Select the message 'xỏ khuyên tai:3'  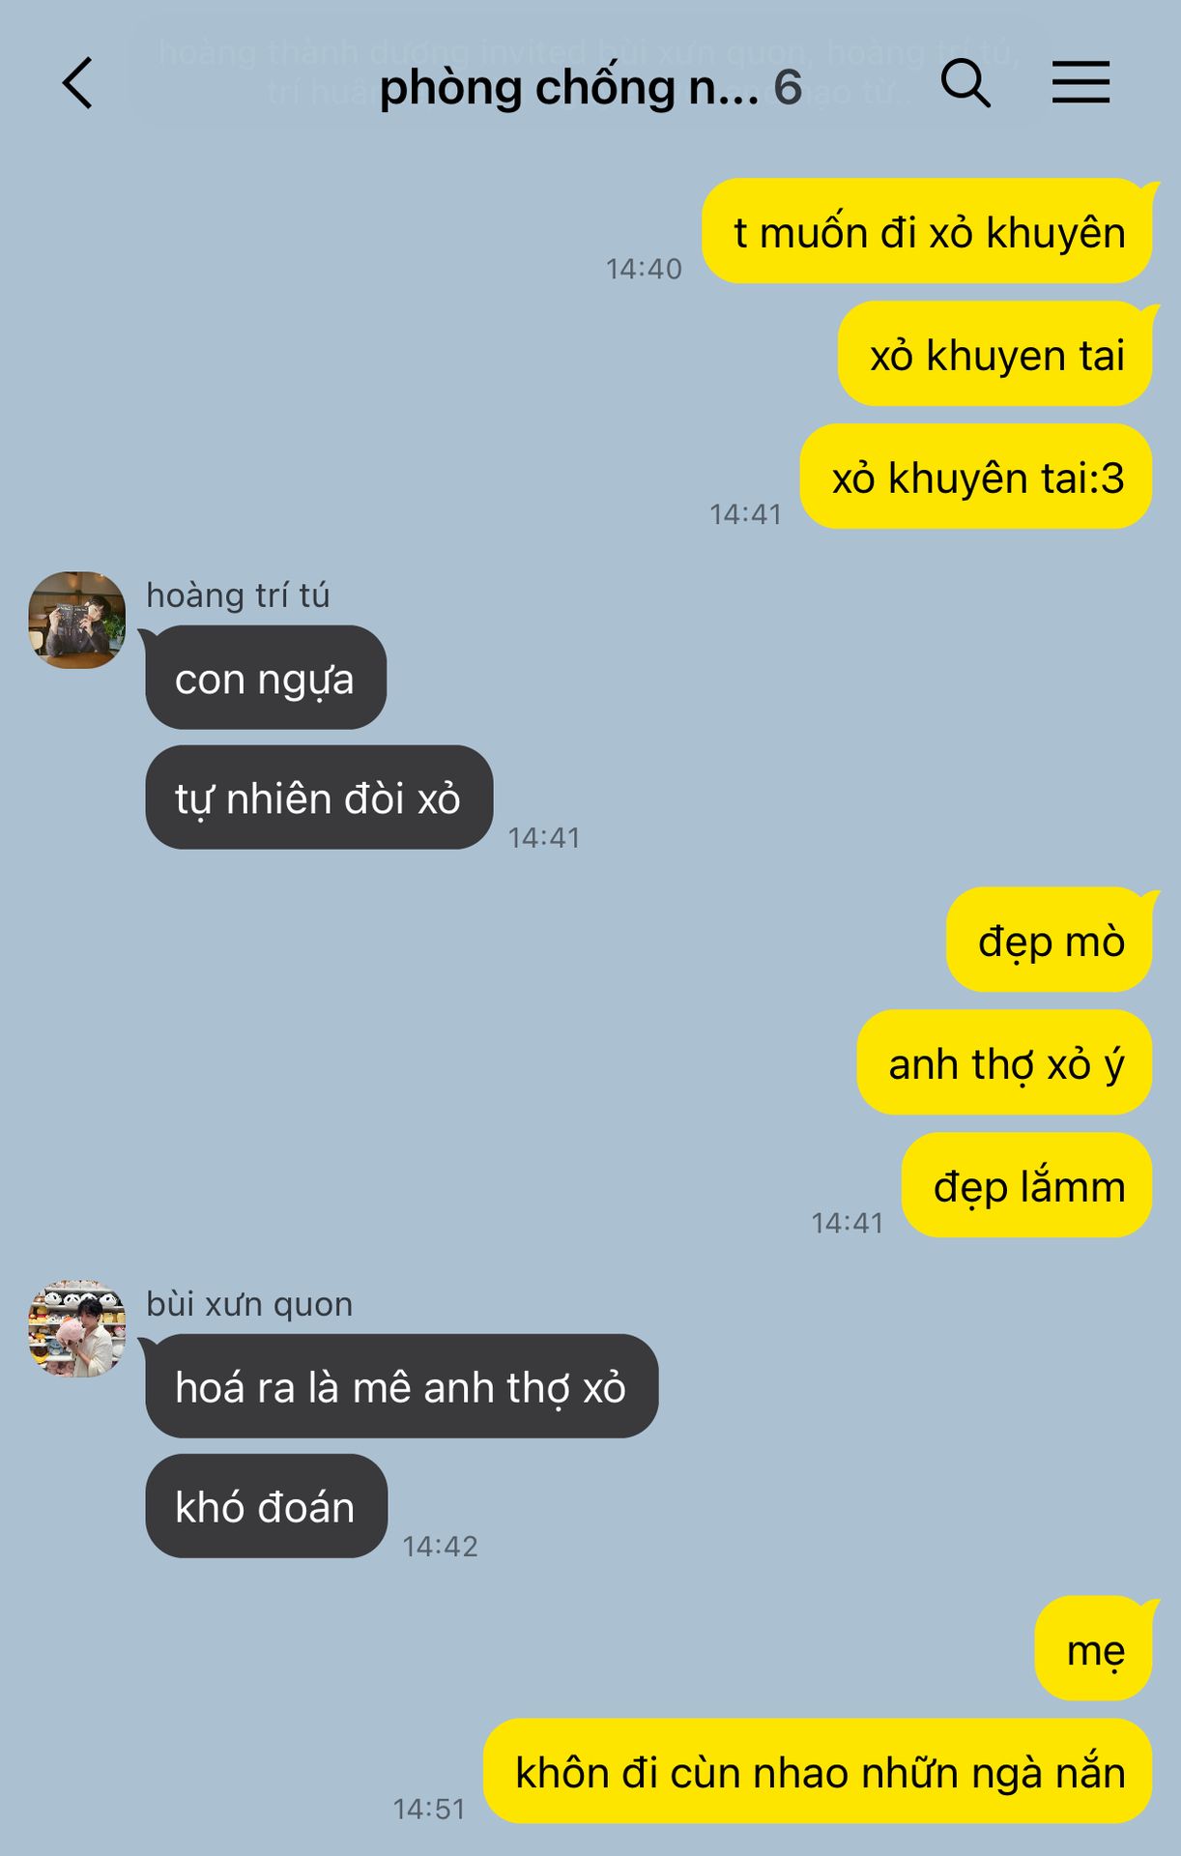976,477
